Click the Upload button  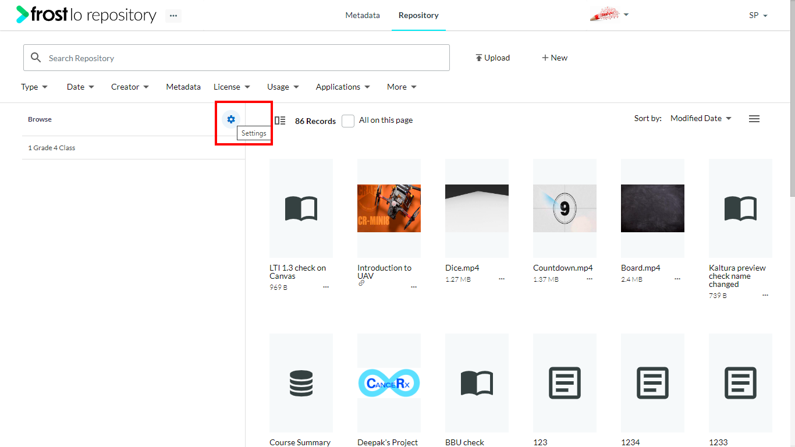pyautogui.click(x=492, y=58)
